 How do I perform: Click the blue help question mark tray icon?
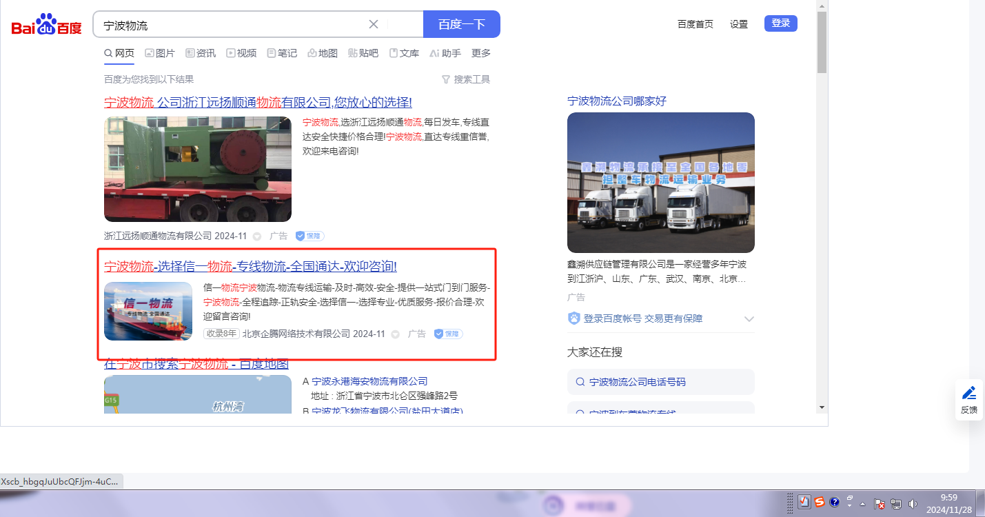click(834, 502)
